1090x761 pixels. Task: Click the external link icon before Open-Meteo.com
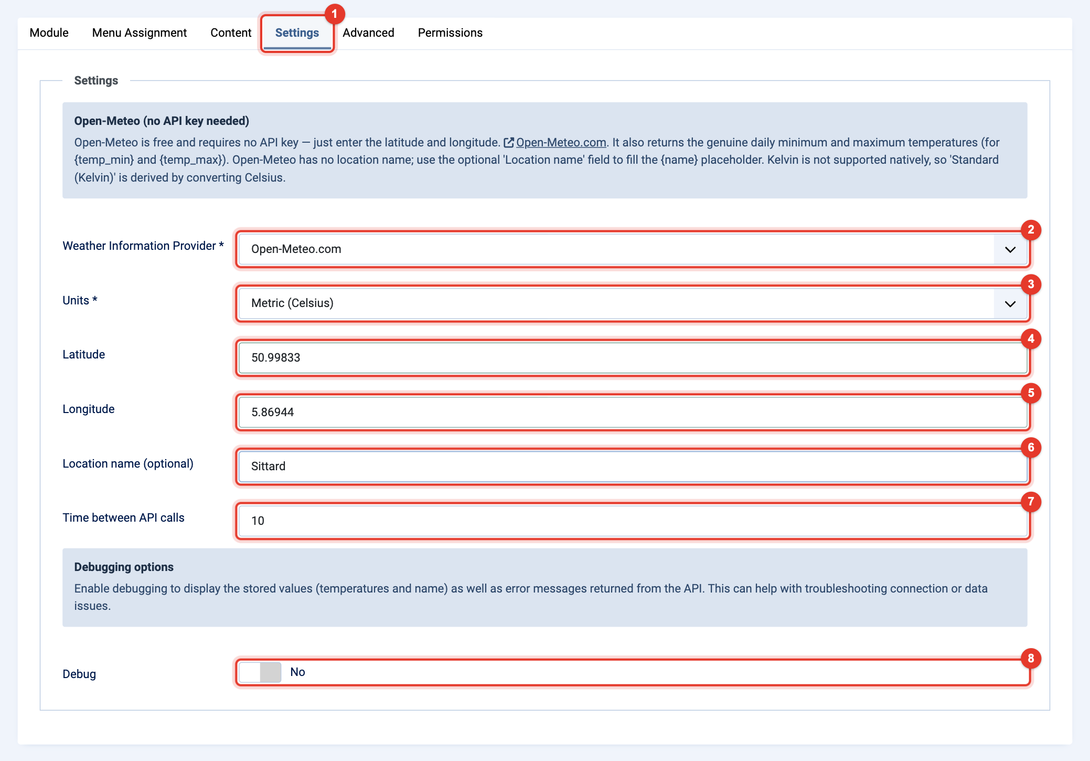508,143
